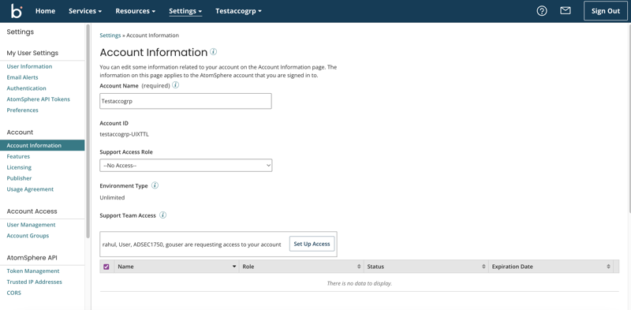Click the Expiration Date column header

point(551,267)
